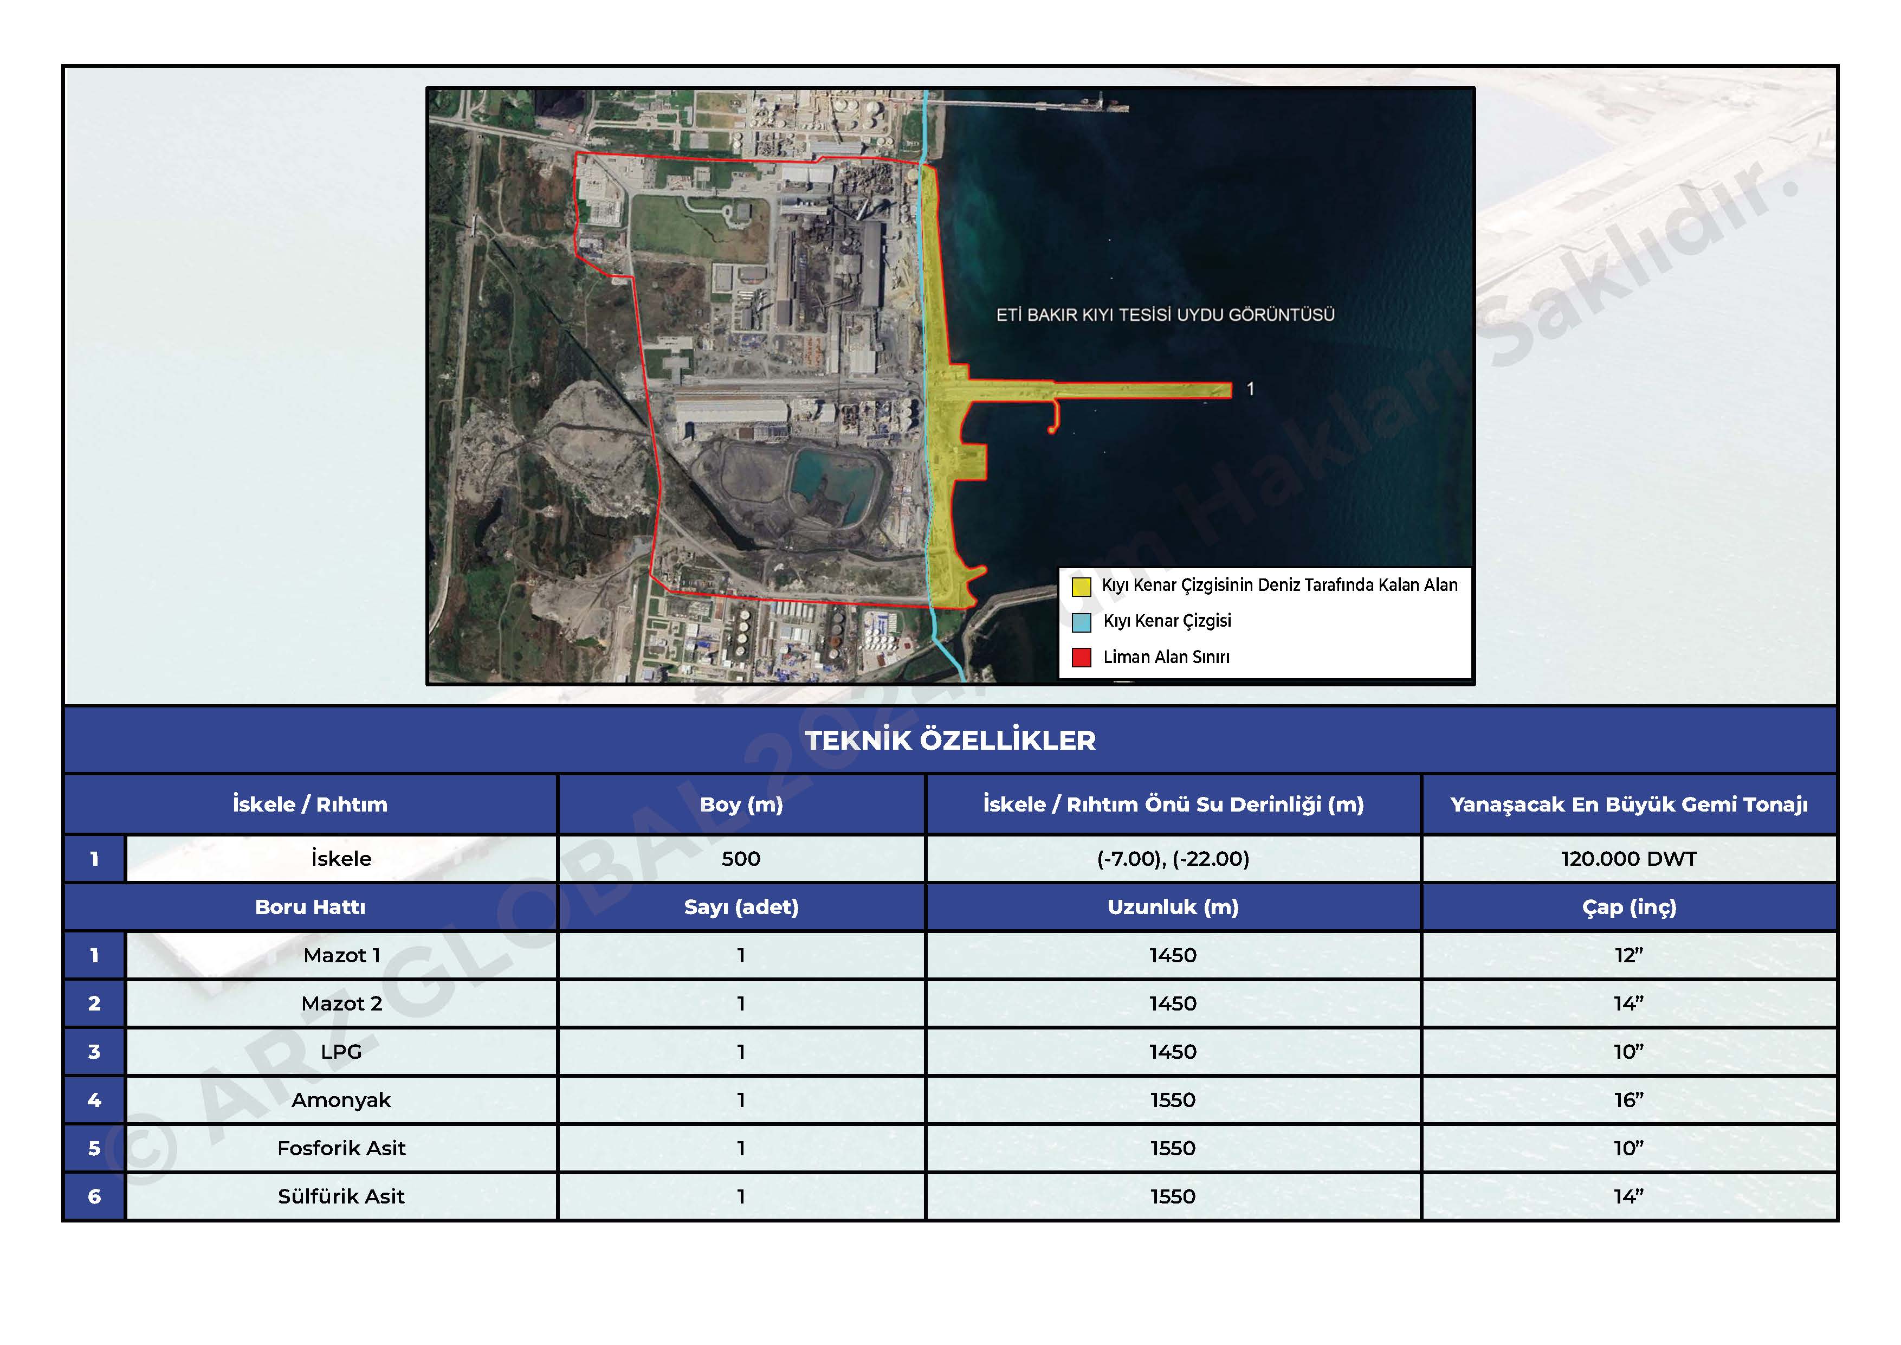The width and height of the screenshot is (1901, 1345).
Task: Click the 14” diameter in the Sülfürik Asit row
Action: (x=1628, y=1196)
